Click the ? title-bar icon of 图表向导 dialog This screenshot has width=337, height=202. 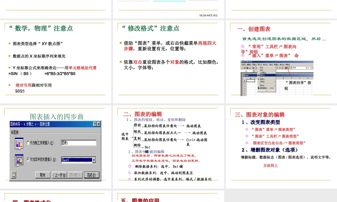pyautogui.click(x=95, y=124)
